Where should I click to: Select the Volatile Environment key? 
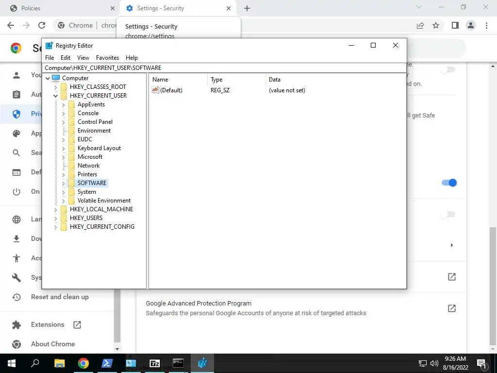coord(104,201)
